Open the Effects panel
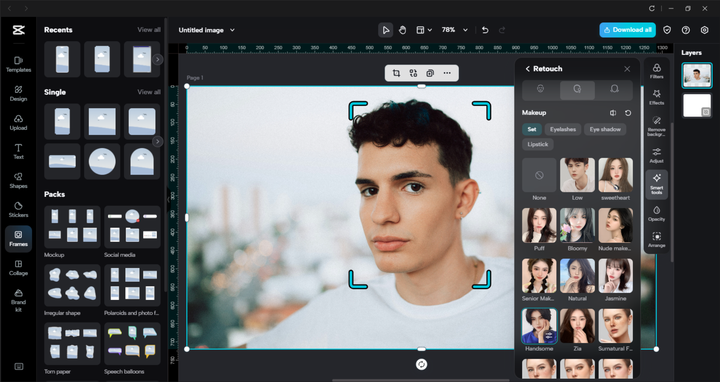Viewport: 720px width, 382px height. pyautogui.click(x=656, y=97)
